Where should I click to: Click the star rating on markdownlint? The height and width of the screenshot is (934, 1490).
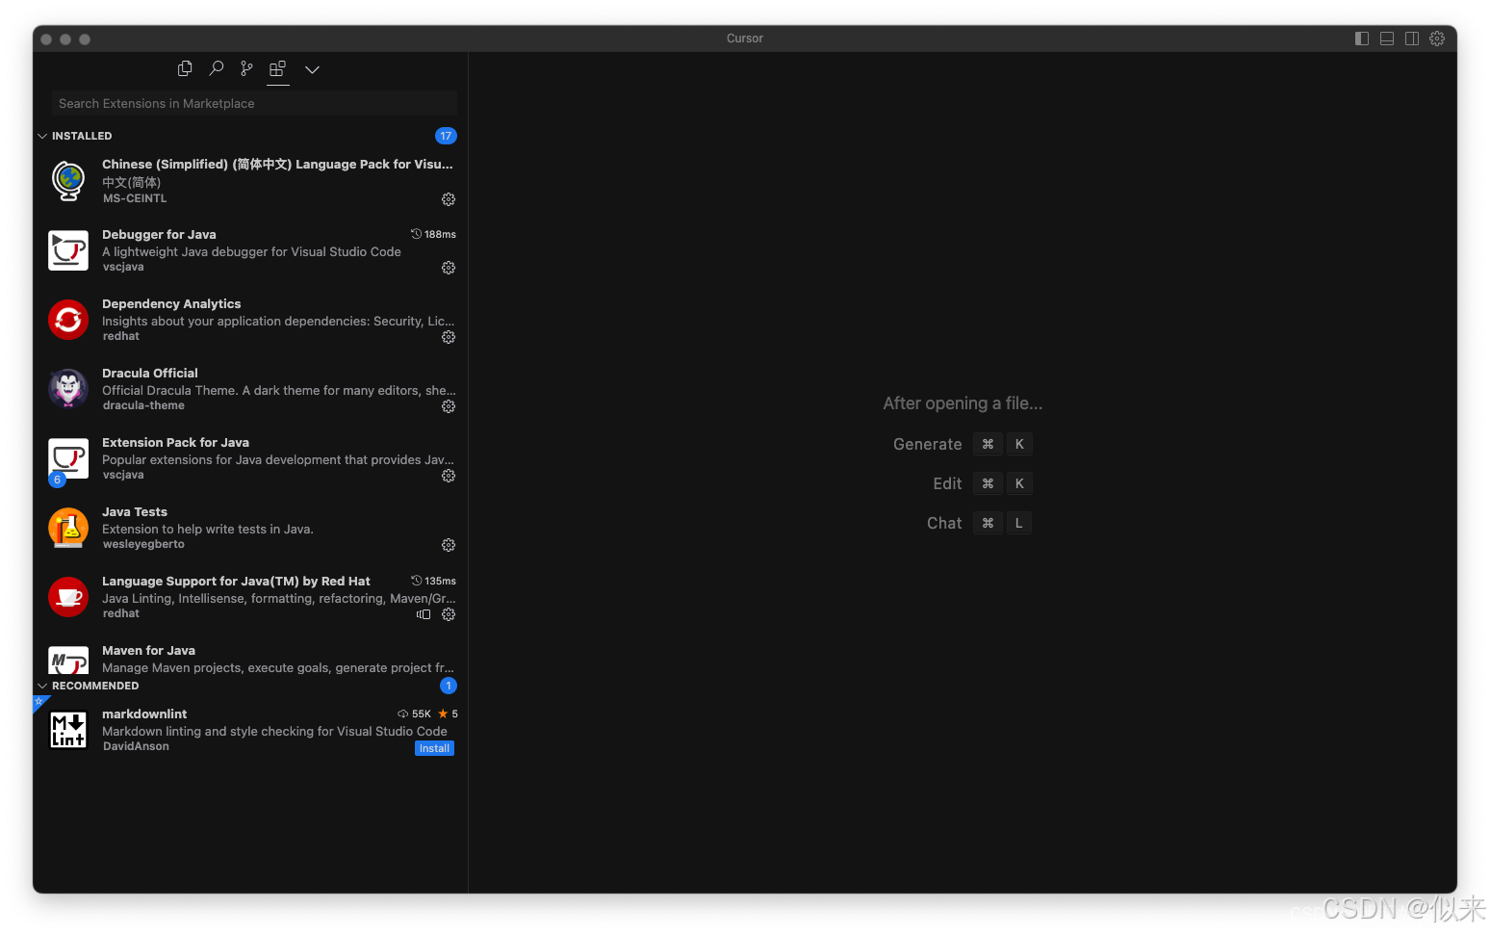coord(449,713)
